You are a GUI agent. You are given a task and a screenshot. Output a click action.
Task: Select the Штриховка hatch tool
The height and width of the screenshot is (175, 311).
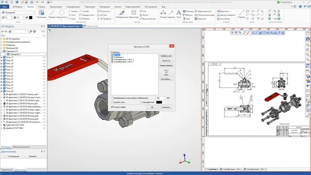134,14
